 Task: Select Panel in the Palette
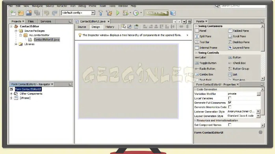click(x=203, y=31)
